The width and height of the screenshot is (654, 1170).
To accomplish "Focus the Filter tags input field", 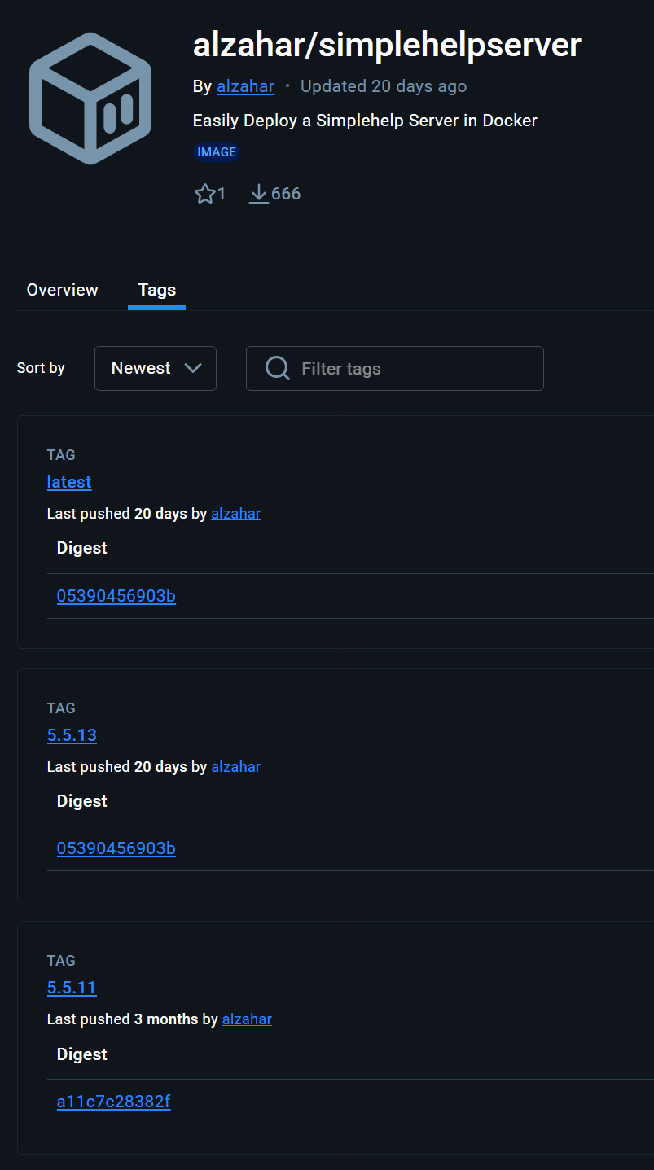I will coord(415,368).
